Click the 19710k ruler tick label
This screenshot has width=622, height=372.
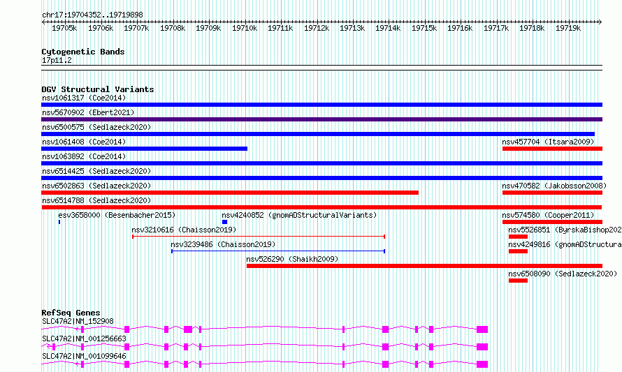245,28
